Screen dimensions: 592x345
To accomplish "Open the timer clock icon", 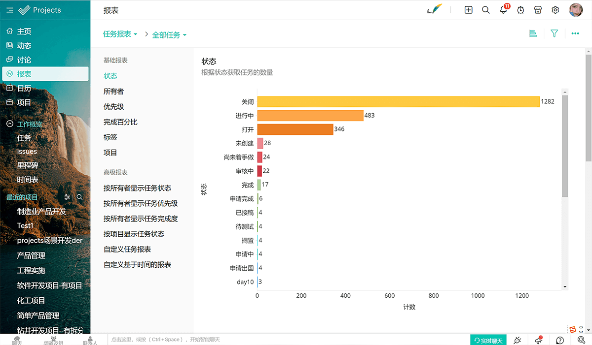I will click(520, 10).
